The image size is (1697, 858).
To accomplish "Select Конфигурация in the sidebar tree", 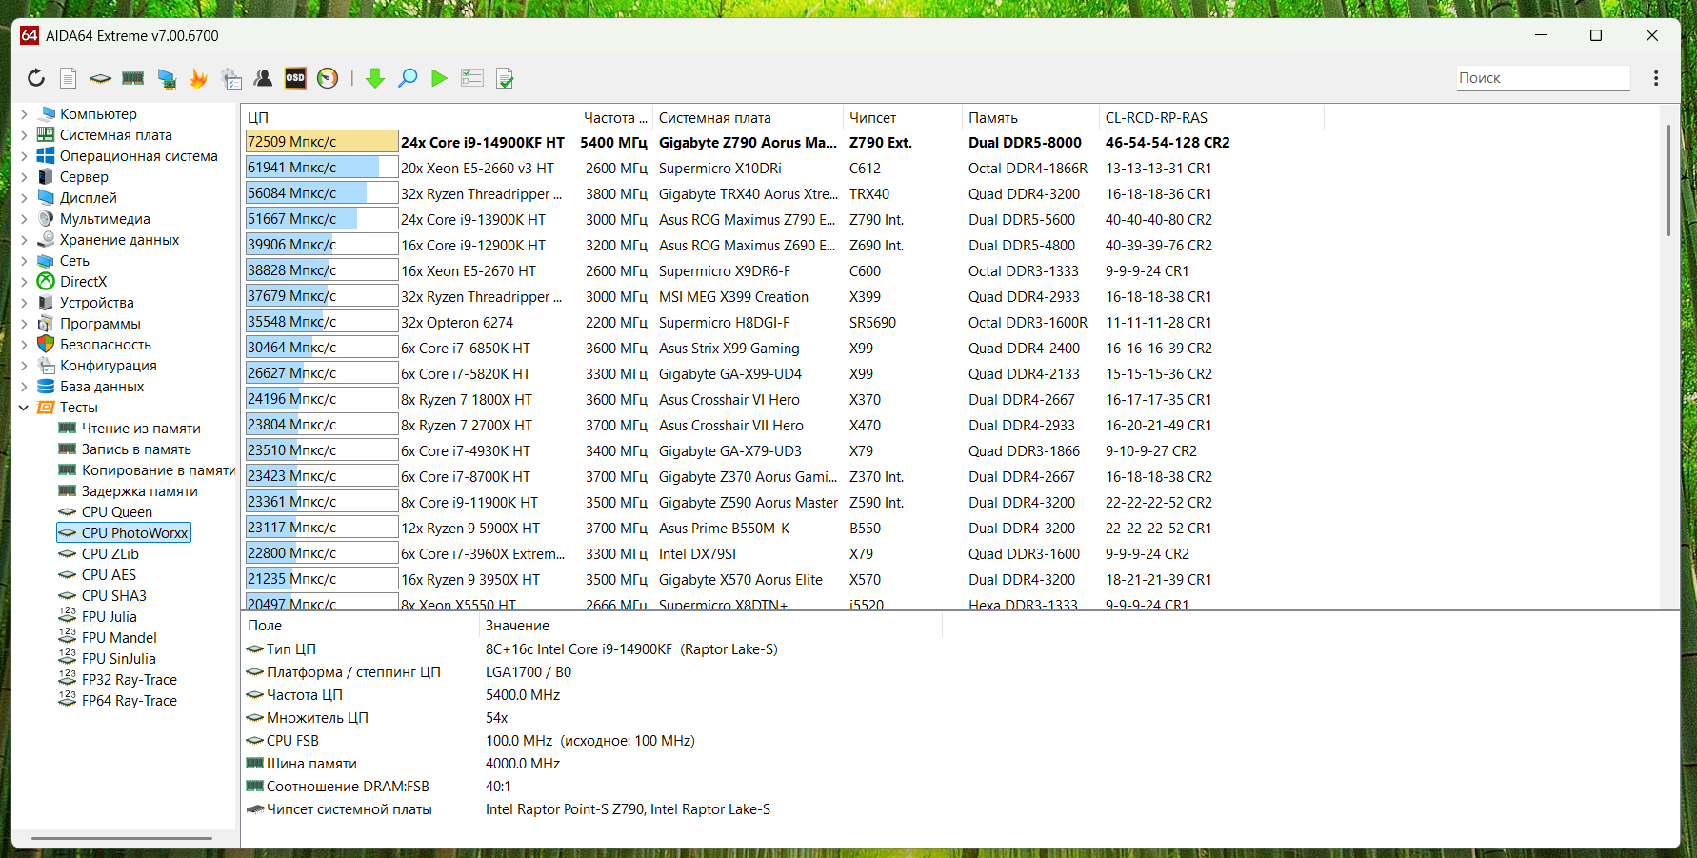I will pyautogui.click(x=108, y=366).
